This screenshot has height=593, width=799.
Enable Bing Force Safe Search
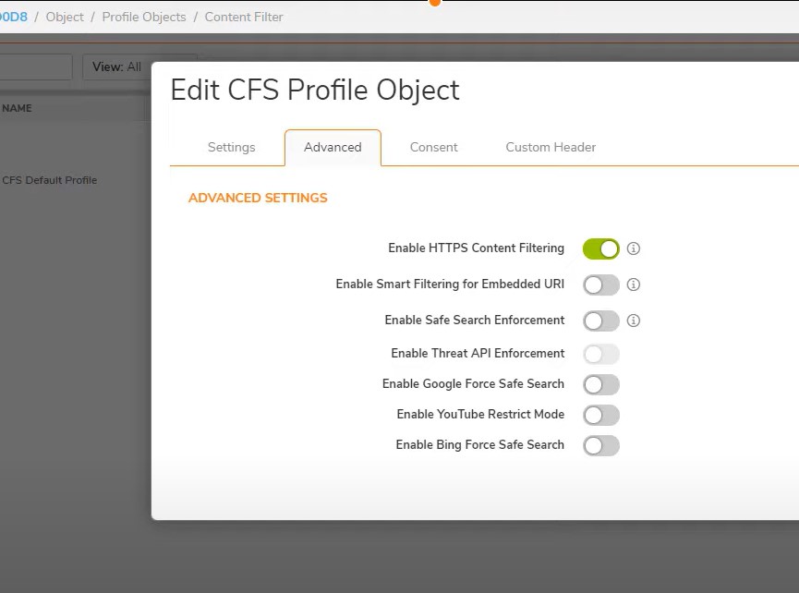click(x=600, y=445)
